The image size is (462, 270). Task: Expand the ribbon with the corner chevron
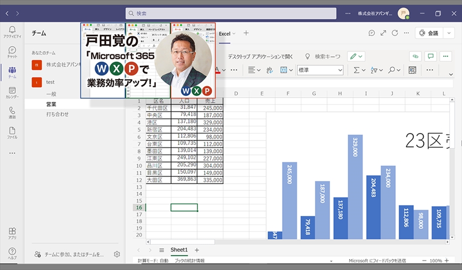pos(451,74)
